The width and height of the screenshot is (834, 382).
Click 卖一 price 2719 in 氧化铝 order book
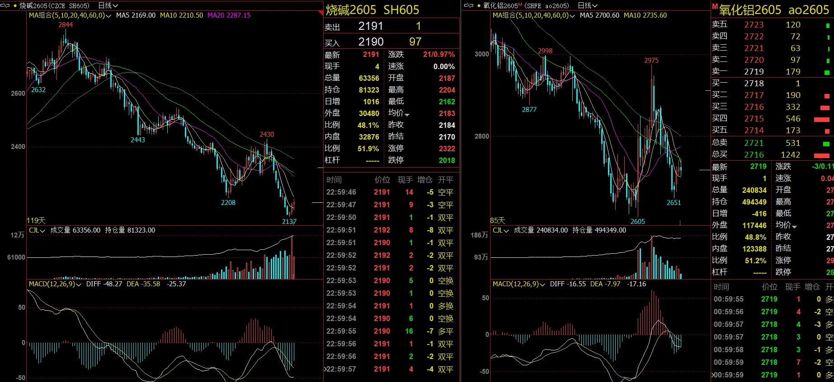tap(754, 71)
